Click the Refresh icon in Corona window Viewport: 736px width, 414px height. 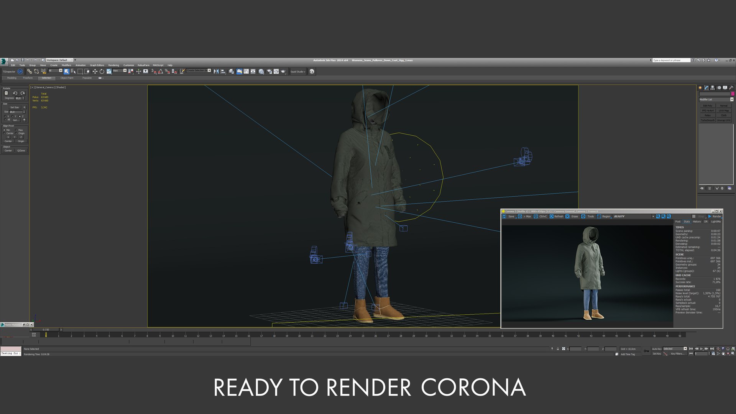click(x=551, y=216)
